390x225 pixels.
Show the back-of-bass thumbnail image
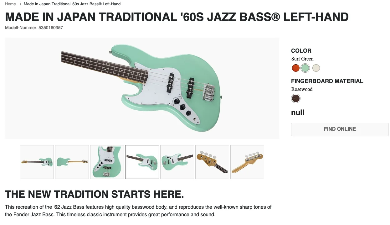point(72,162)
